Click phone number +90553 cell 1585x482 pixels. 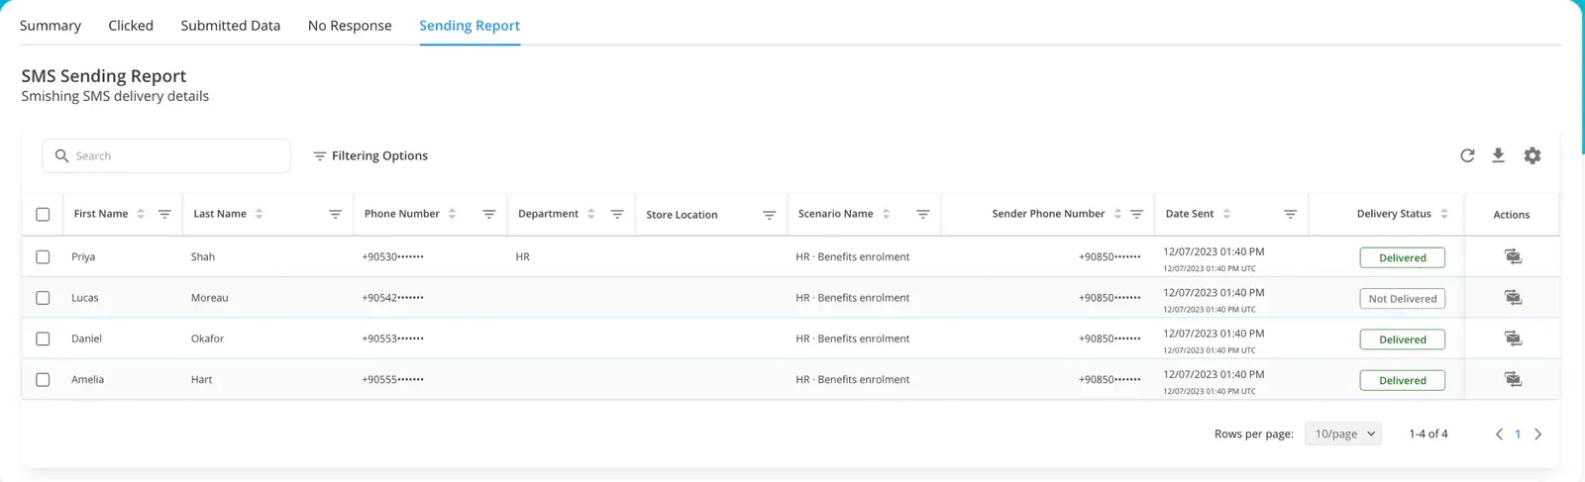click(x=393, y=338)
